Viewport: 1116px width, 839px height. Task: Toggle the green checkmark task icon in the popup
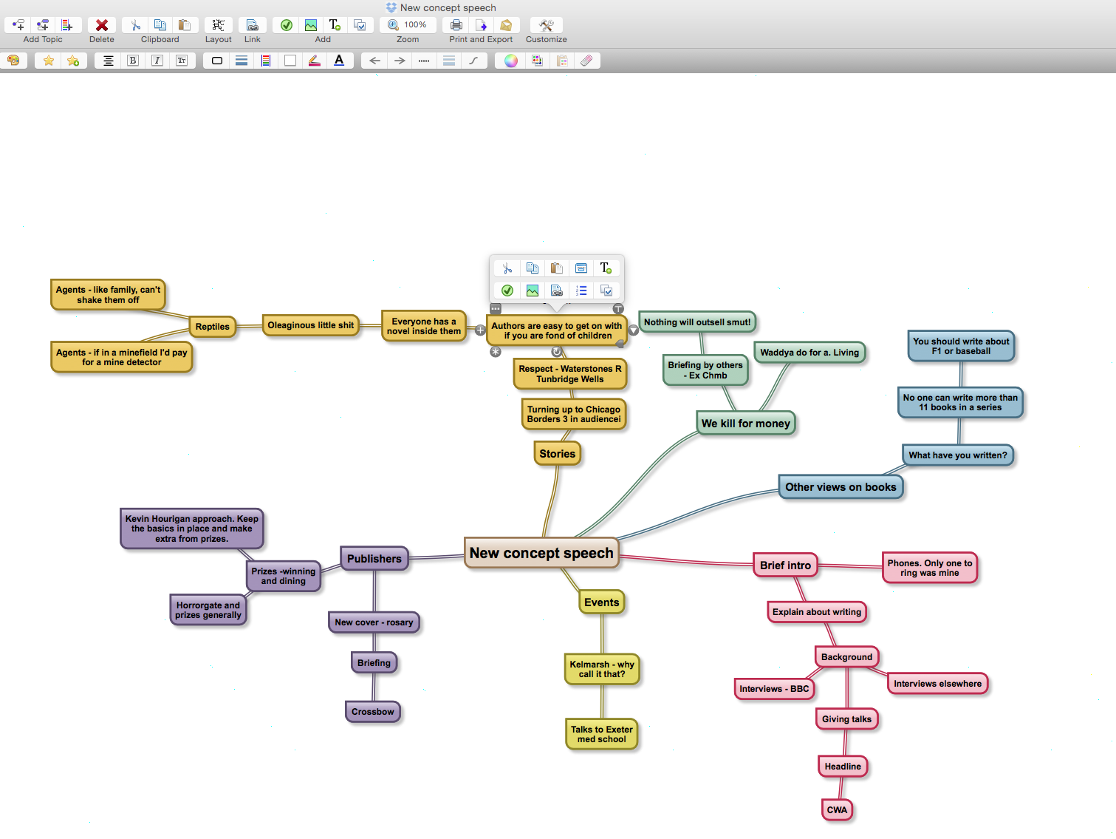(x=507, y=291)
